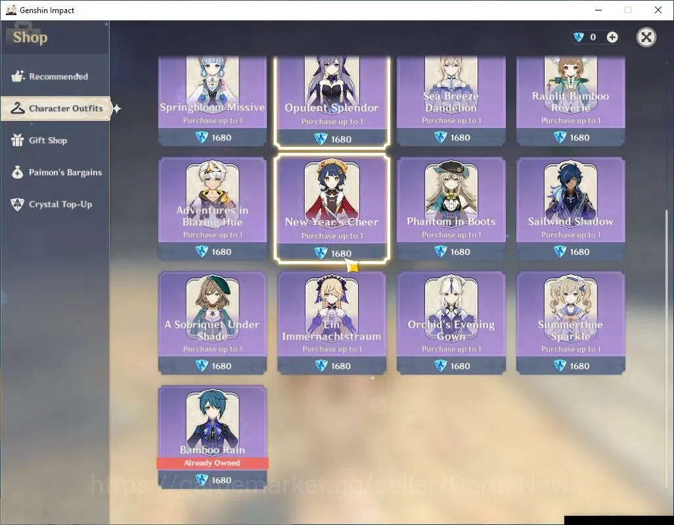Click the 1680 price under Springbloom Missive
This screenshot has width=674, height=525.
(221, 138)
